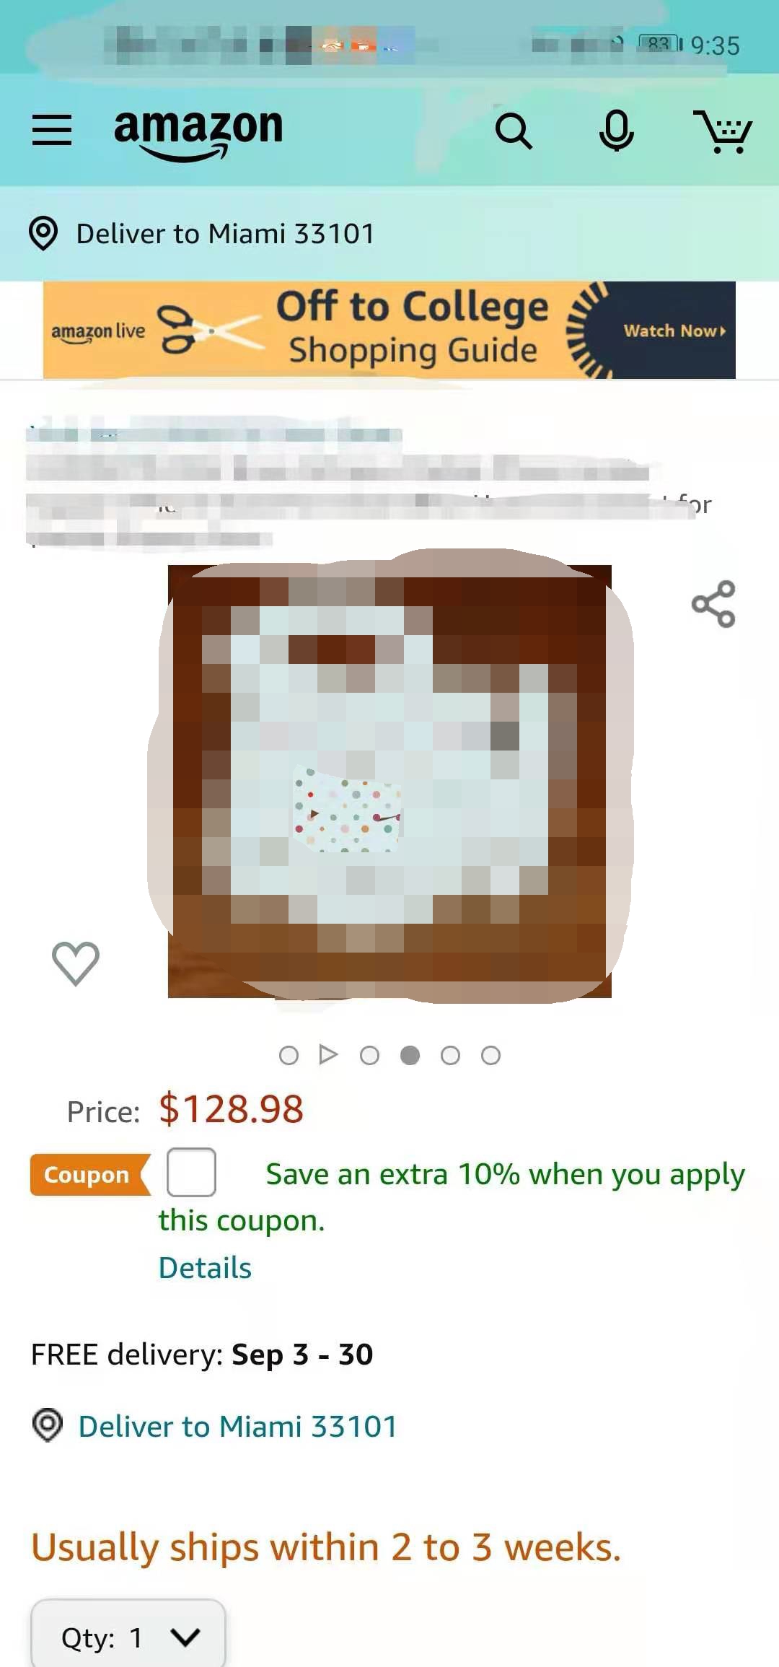Tap Deliver to Miami 33101 link below delivery date
This screenshot has width=779, height=1667.
coord(237,1427)
